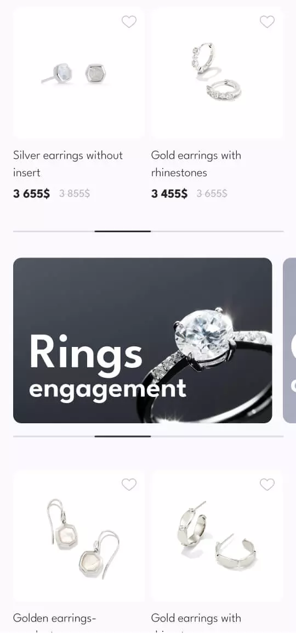This screenshot has height=633, width=296.
Task: Click the crossed-out 3 855$ old price
Action: [x=75, y=194]
